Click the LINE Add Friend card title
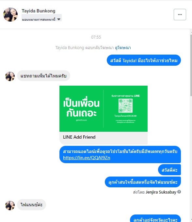Screen dimensions: 192x222 79,137
